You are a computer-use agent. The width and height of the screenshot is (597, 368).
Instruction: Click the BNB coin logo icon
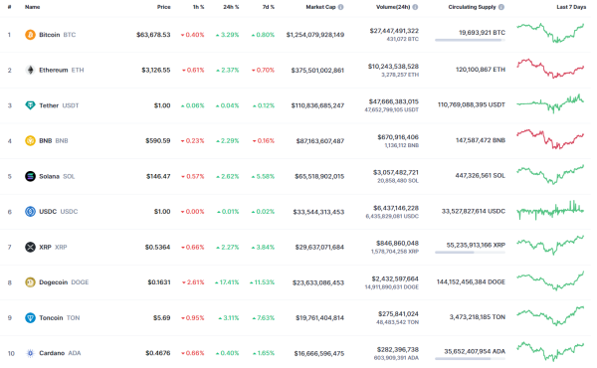pyautogui.click(x=30, y=141)
